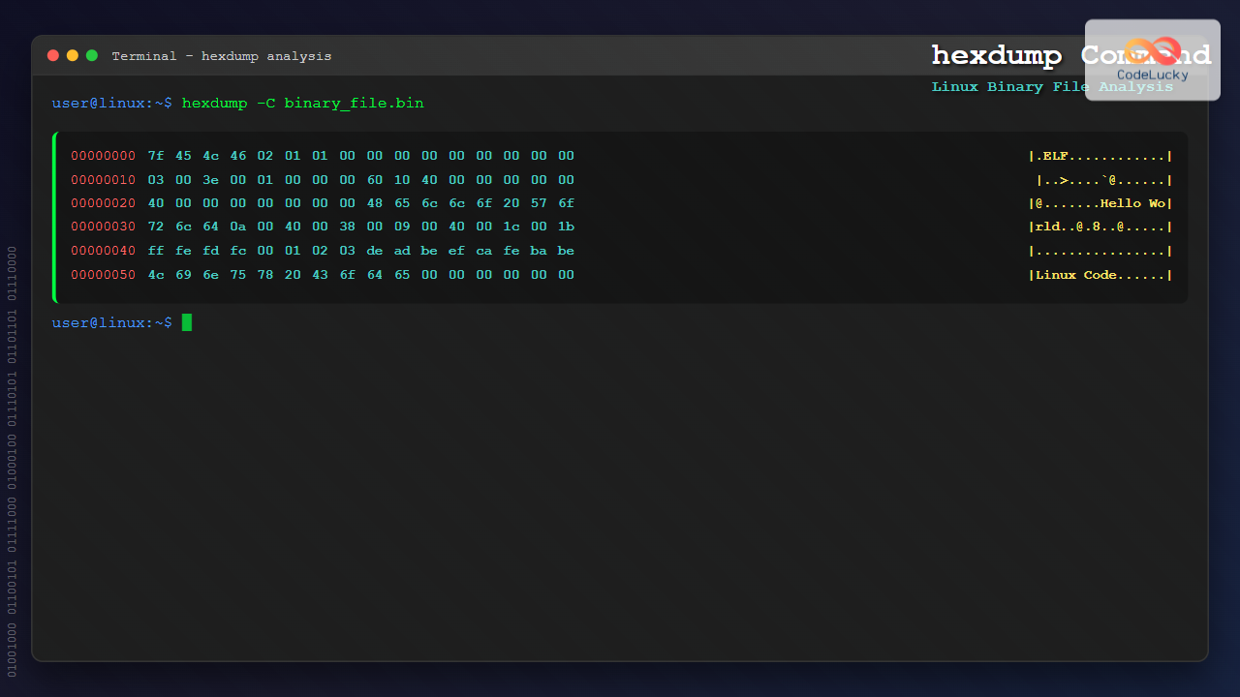Click the offset 00000030 address
The height and width of the screenshot is (697, 1240).
103,227
